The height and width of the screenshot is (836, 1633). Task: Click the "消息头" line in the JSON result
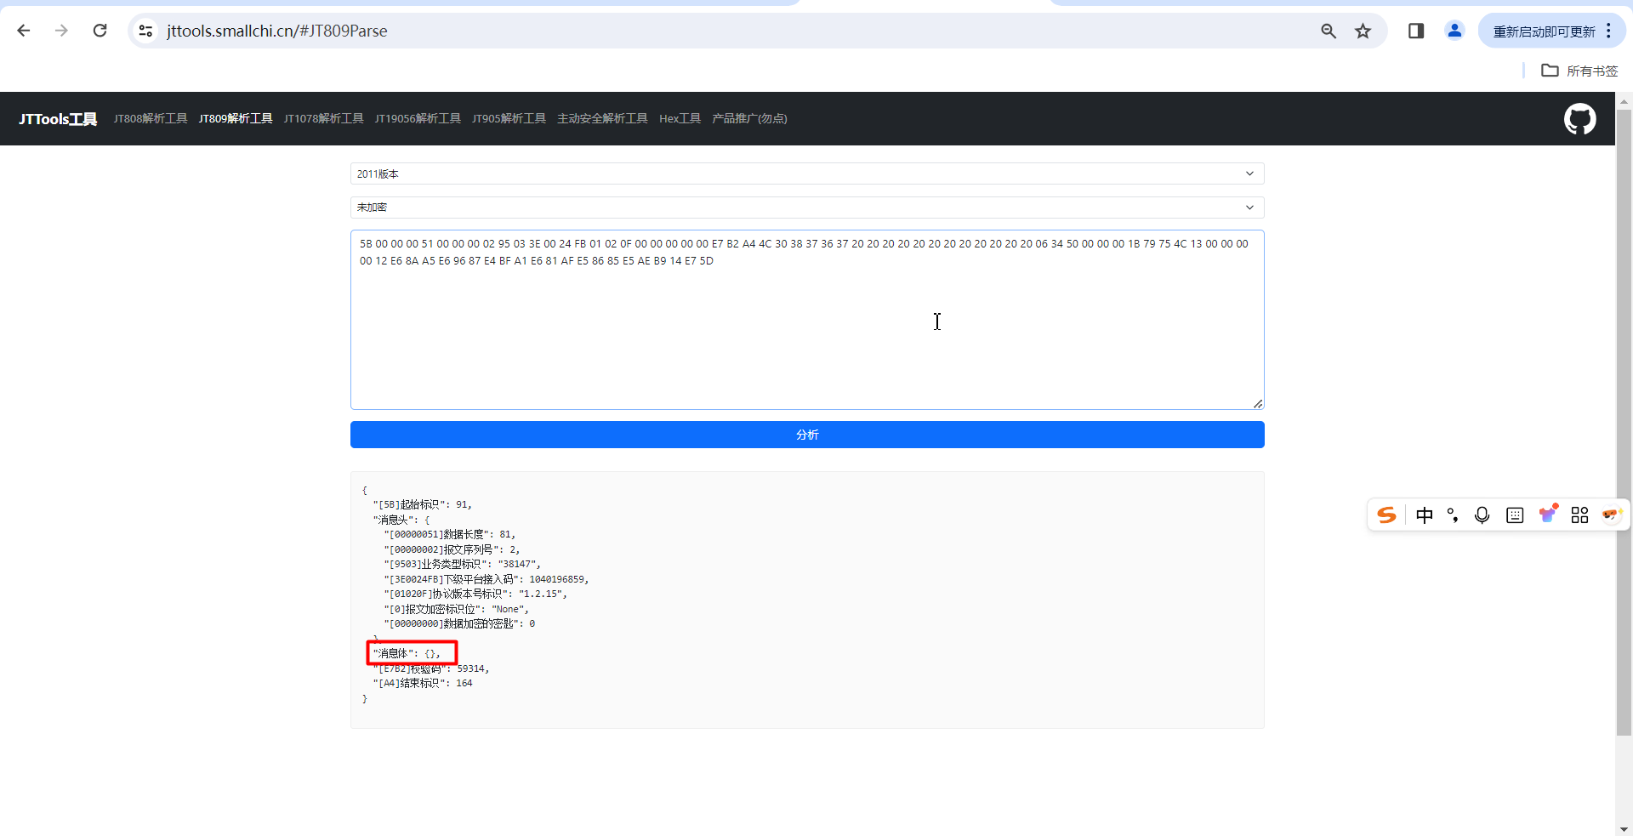pyautogui.click(x=401, y=520)
